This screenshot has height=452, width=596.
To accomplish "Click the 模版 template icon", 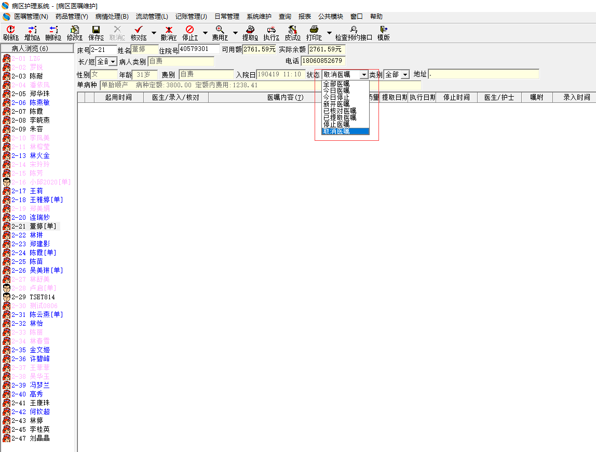I will point(383,30).
